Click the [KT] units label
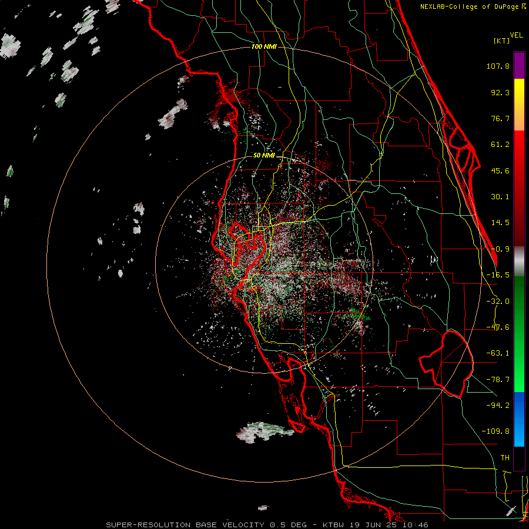The image size is (529, 529). click(x=501, y=41)
